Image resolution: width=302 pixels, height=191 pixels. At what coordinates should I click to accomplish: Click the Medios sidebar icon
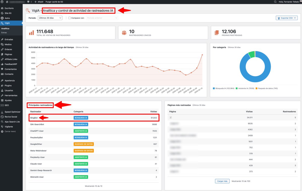(x=2, y=44)
